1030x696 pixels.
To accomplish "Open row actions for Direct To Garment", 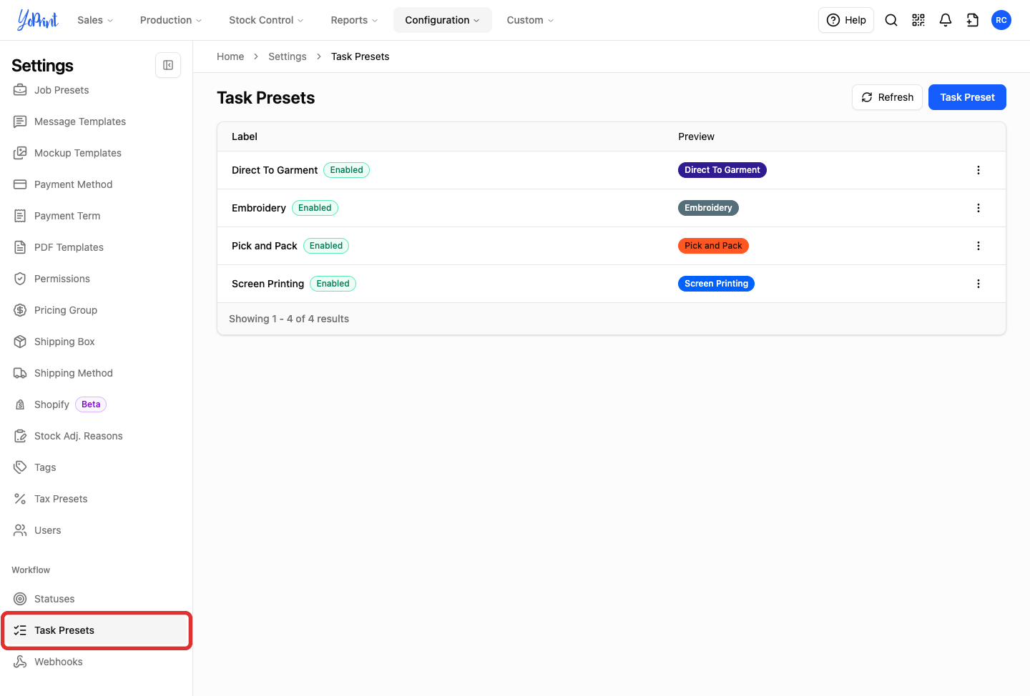I will tap(978, 170).
